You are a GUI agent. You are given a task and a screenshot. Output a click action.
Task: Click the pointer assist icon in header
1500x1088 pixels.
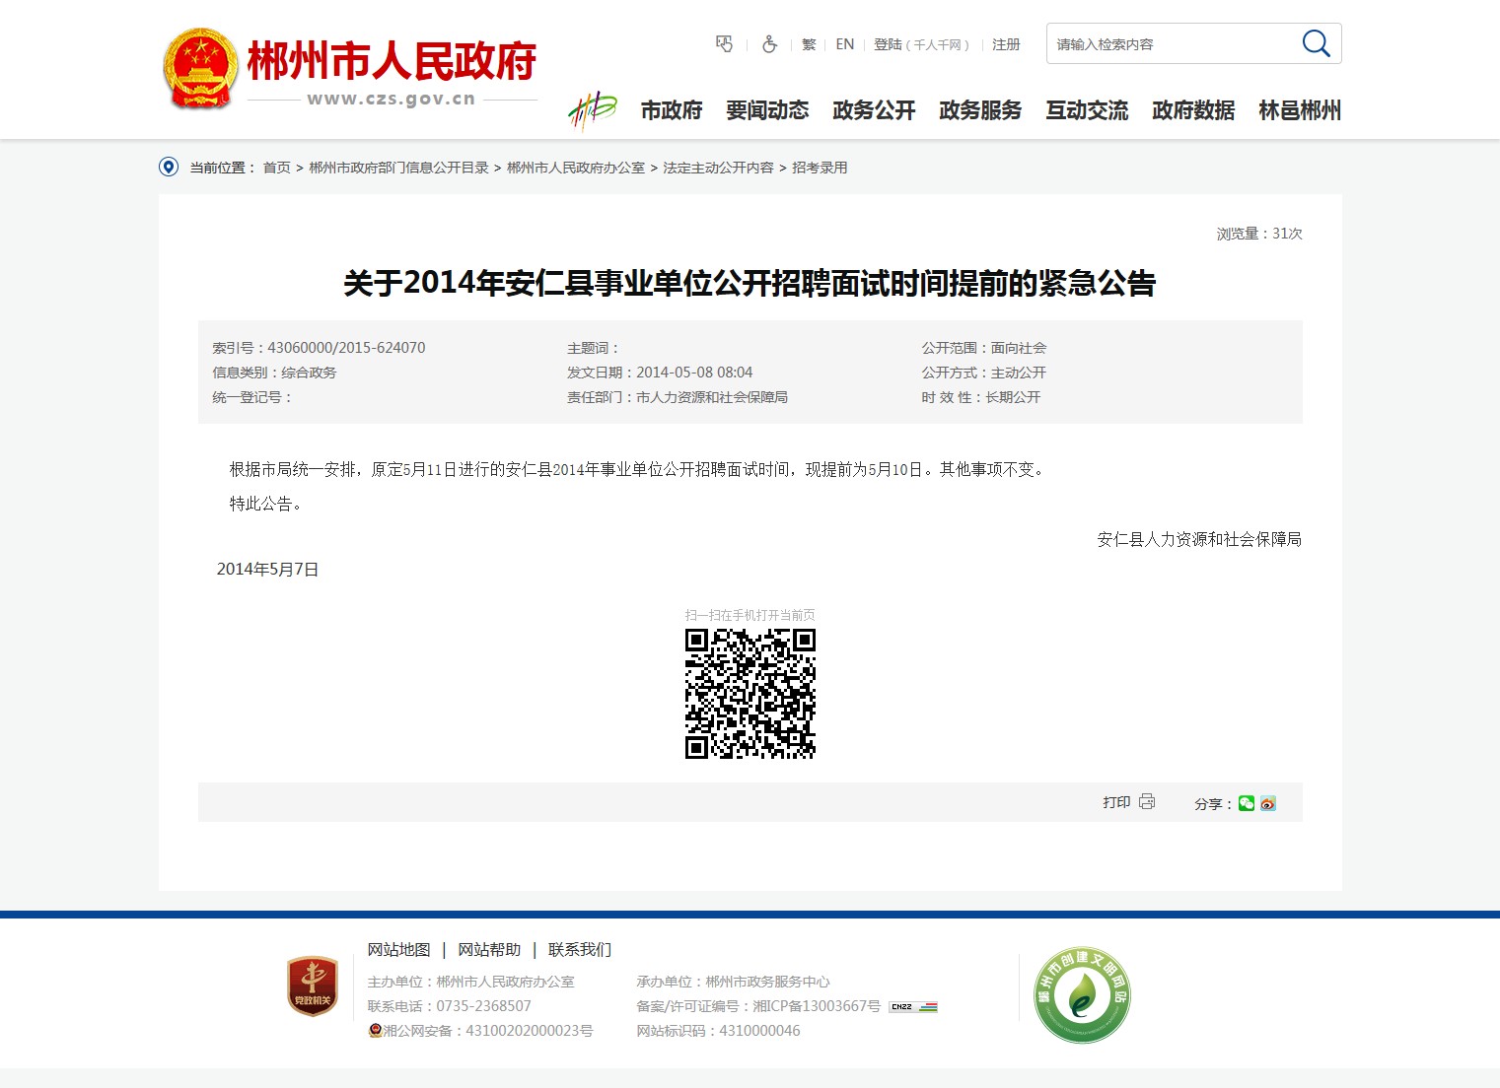pyautogui.click(x=725, y=44)
